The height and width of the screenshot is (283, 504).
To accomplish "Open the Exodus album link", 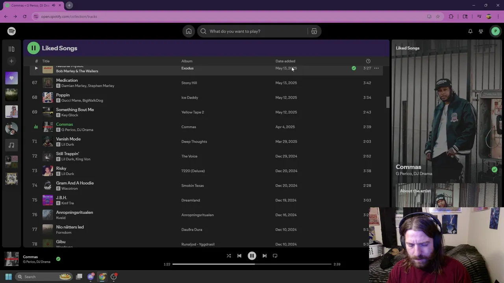I will [187, 68].
